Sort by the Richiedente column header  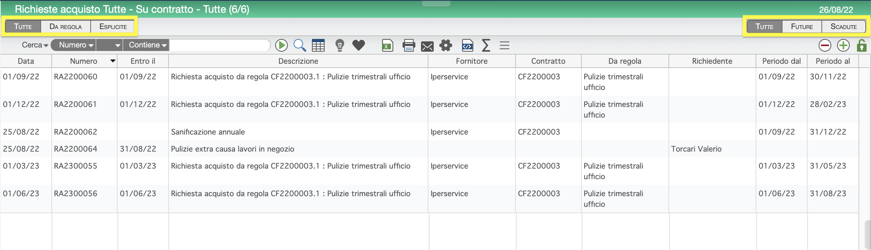(712, 61)
